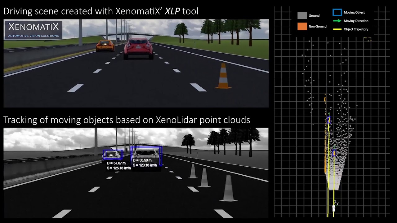Select the 'S = 120.18 km/h' speed readout
The image size is (397, 223).
145,165
